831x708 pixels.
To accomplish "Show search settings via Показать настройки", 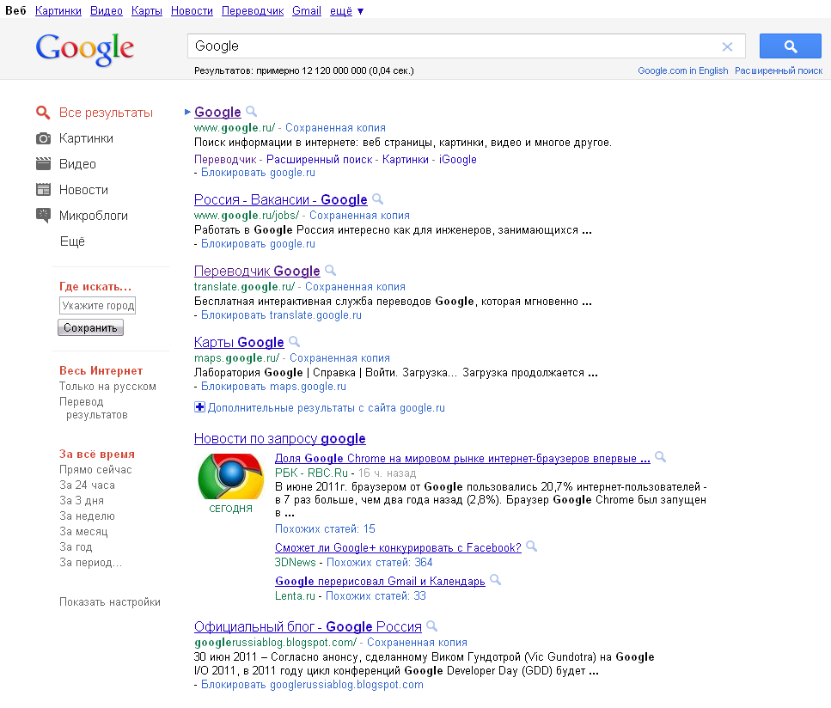I will [110, 602].
